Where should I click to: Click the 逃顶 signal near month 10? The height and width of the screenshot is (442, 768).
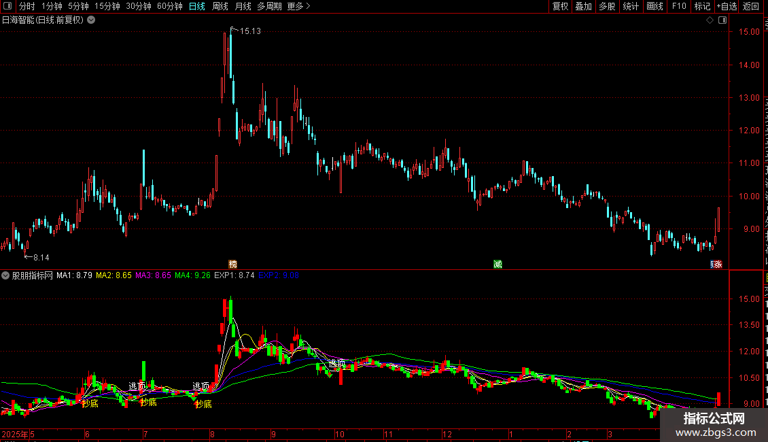(337, 364)
